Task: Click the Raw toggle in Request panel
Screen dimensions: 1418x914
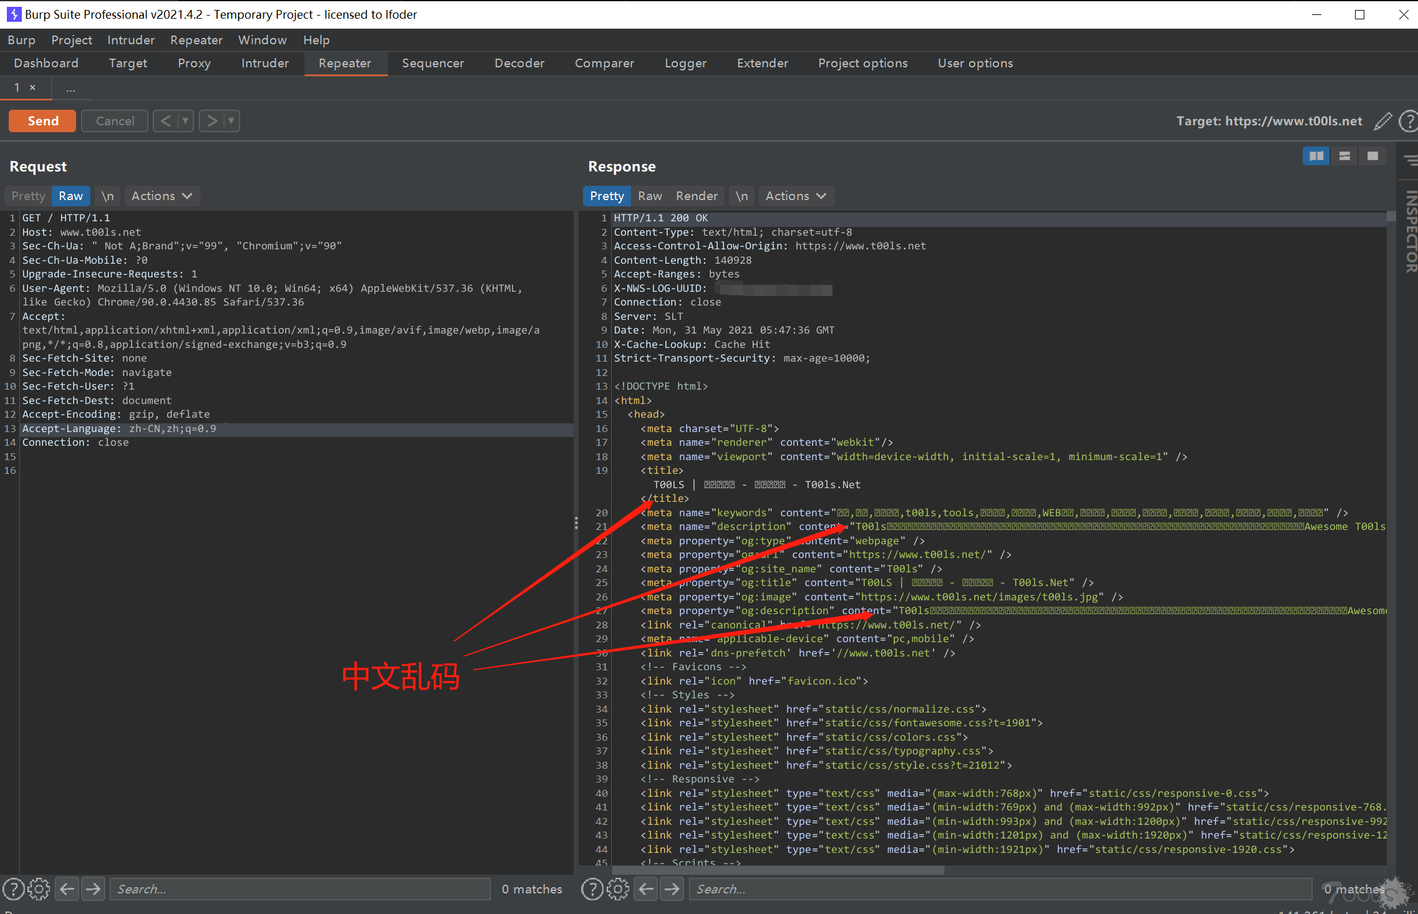Action: tap(68, 195)
